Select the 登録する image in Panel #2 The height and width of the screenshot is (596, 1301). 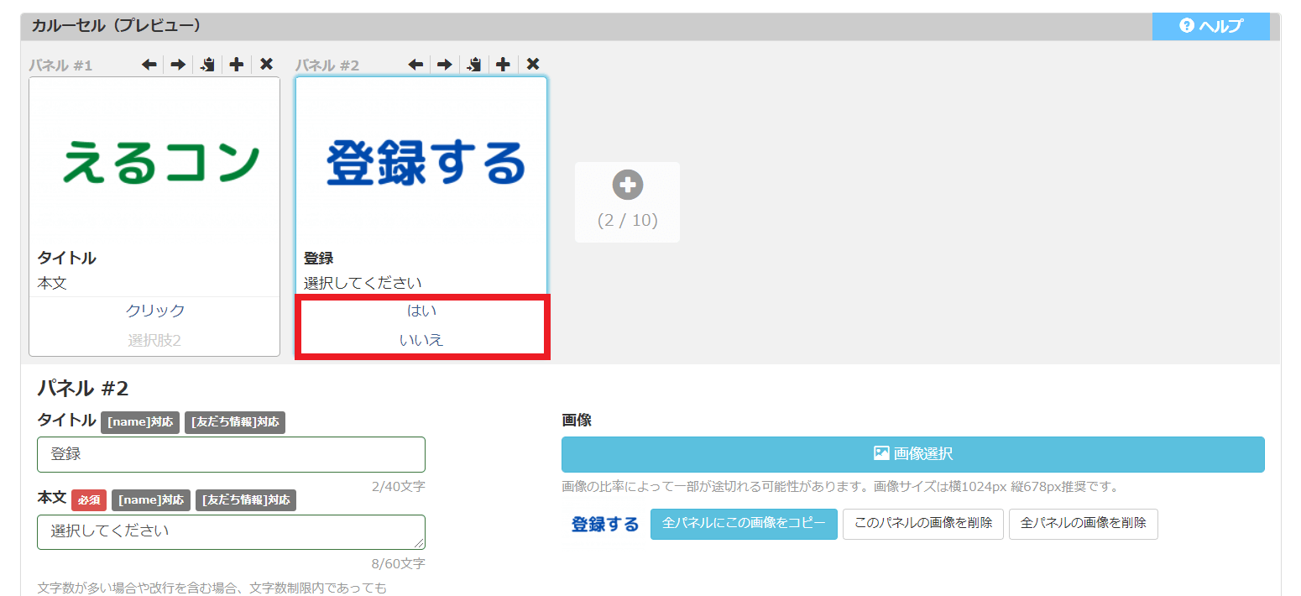click(426, 162)
